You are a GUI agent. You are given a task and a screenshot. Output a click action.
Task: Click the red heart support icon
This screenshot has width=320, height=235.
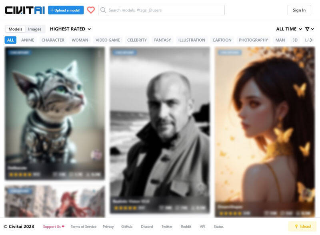(91, 10)
